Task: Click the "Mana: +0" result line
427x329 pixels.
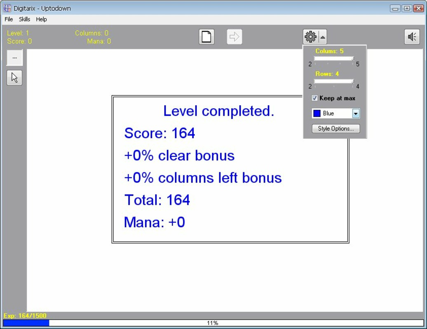Action: pos(155,222)
